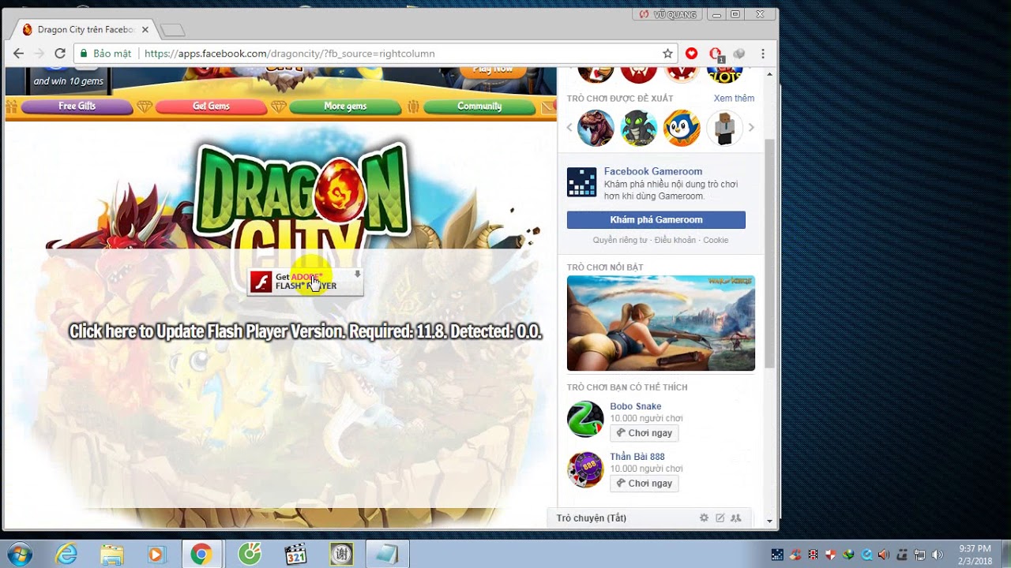Screen dimensions: 1011x568
Task: Reload the Dragon City page
Action: pyautogui.click(x=59, y=54)
